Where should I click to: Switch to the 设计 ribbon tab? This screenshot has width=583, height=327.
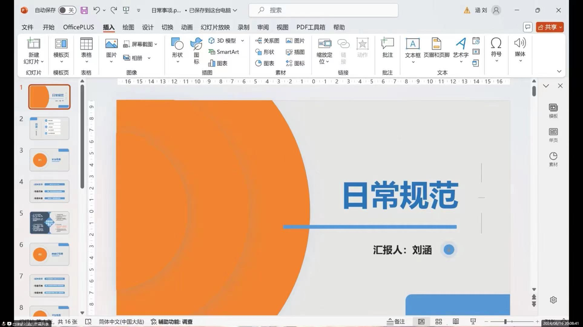(148, 27)
